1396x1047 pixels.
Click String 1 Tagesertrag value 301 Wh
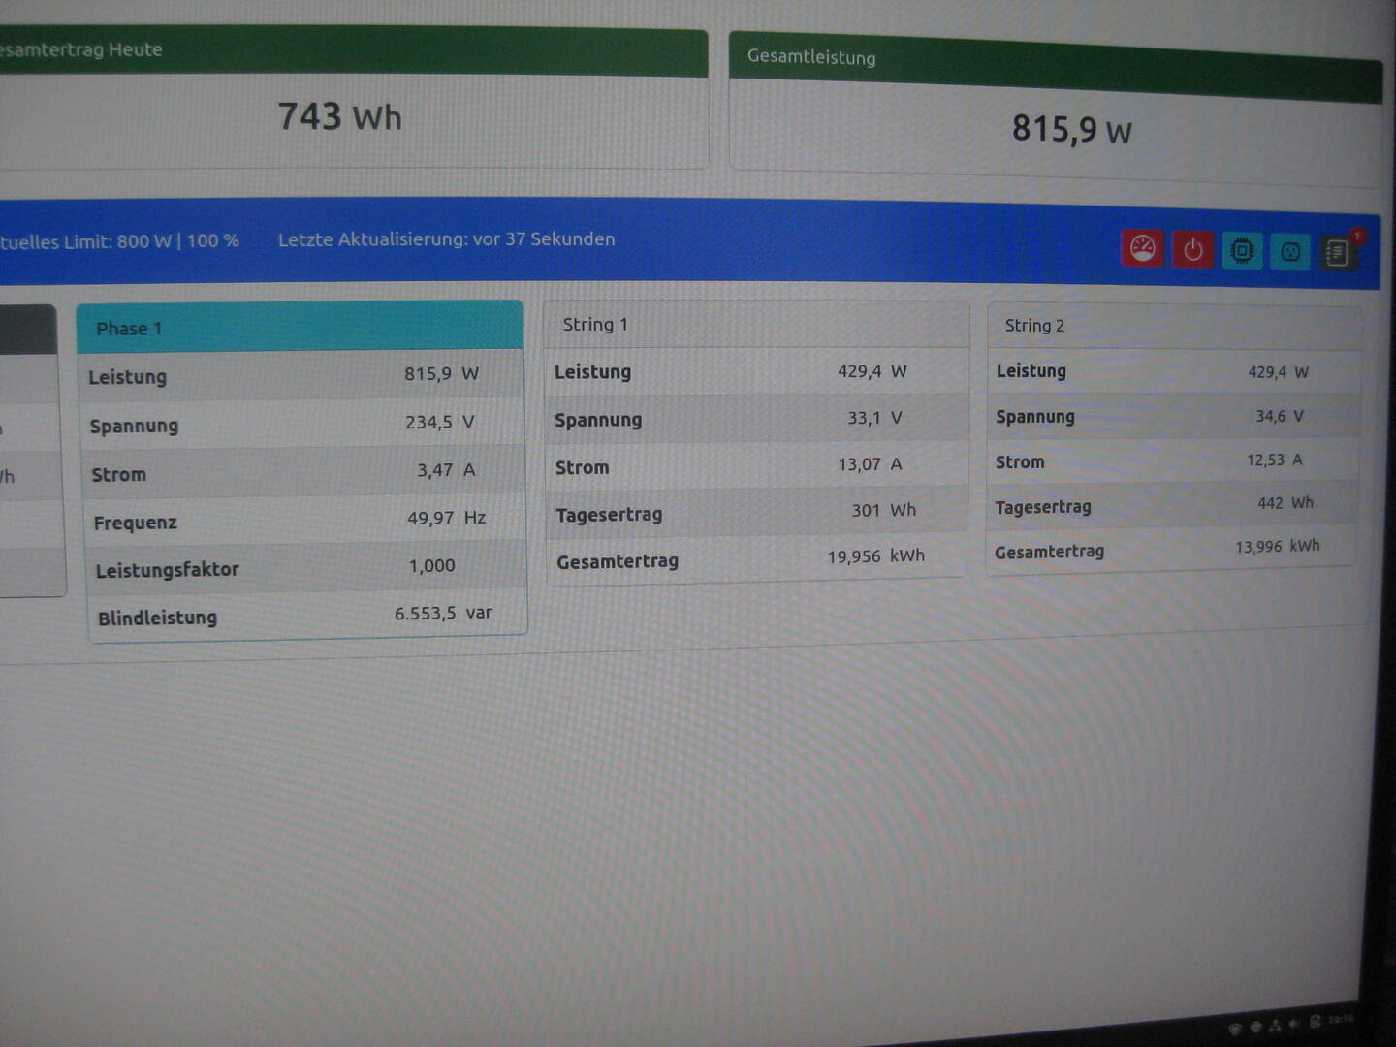tap(883, 510)
